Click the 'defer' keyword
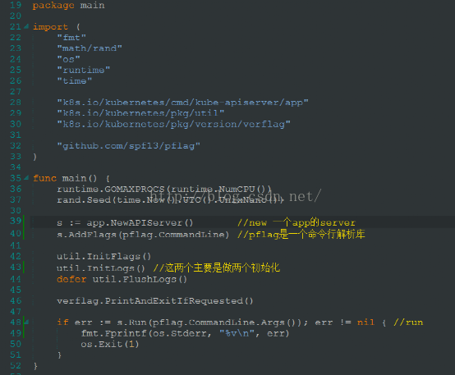 [x=71, y=279]
